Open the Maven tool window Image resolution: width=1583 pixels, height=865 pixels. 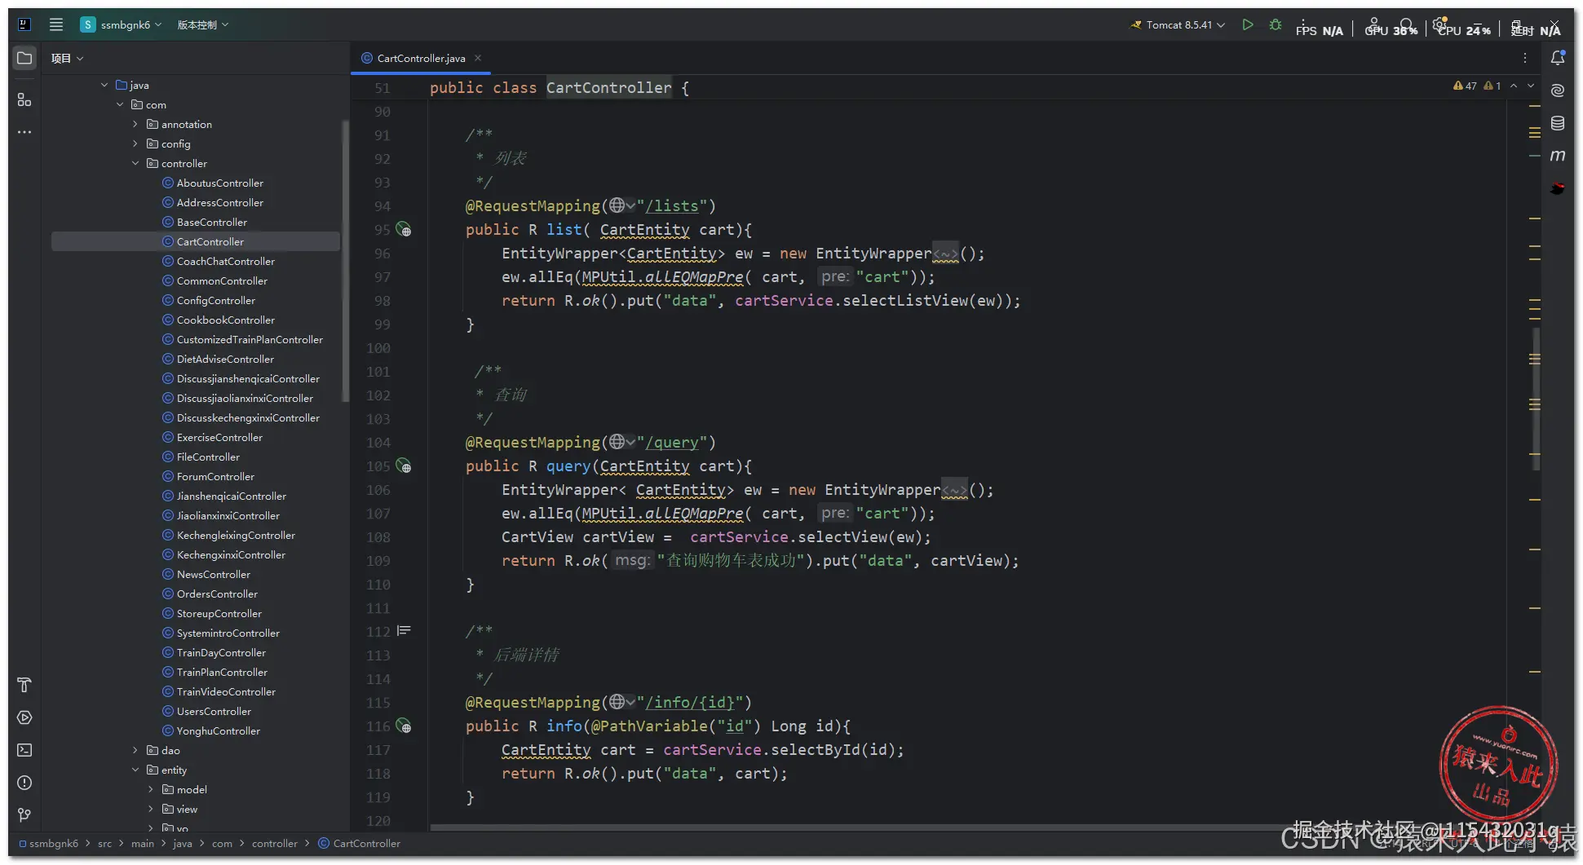[1557, 156]
